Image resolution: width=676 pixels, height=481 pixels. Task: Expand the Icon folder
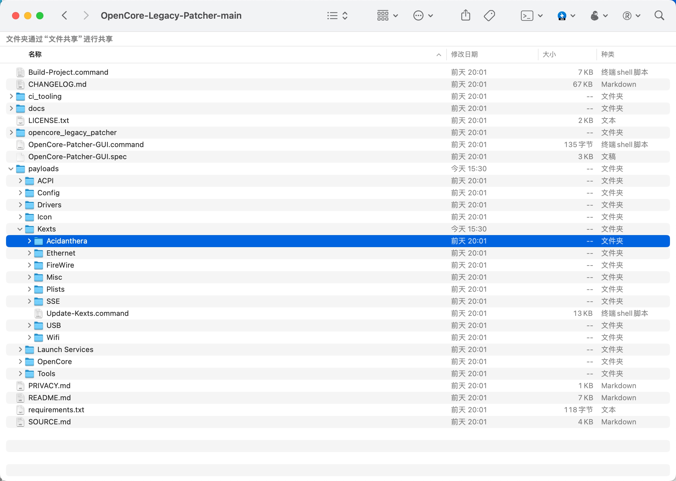click(20, 217)
